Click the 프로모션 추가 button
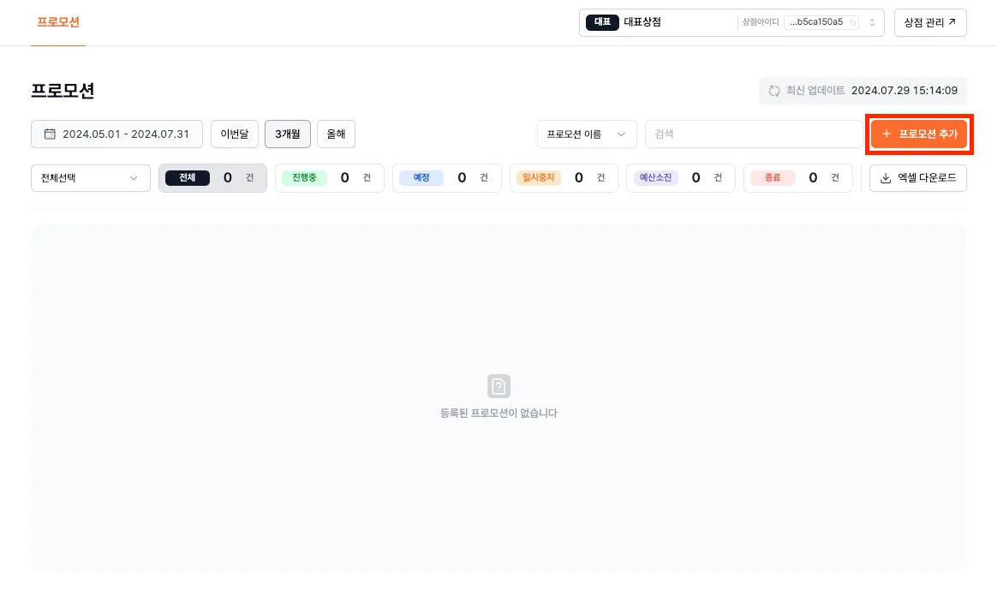 pyautogui.click(x=919, y=134)
